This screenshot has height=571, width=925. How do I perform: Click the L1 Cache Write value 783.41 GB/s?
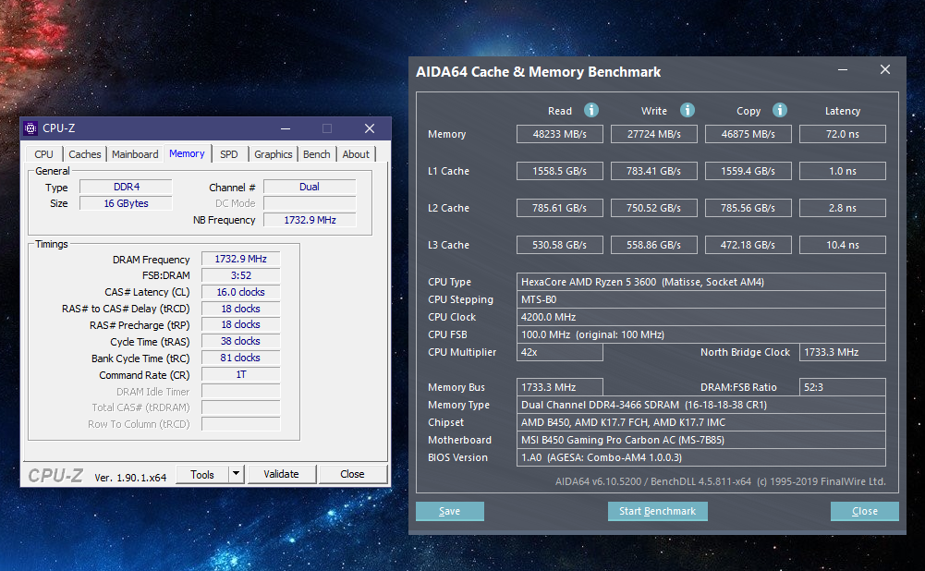[x=653, y=171]
